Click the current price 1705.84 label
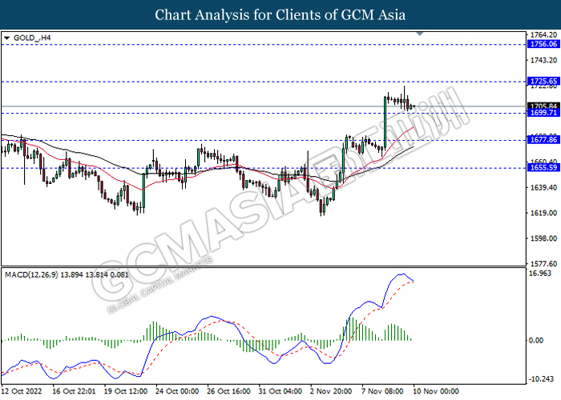The image size is (561, 400). tap(543, 106)
